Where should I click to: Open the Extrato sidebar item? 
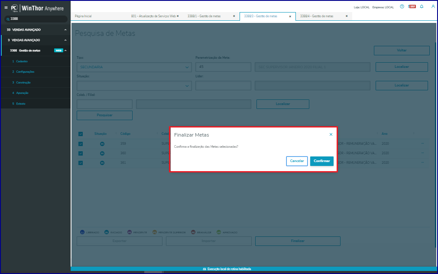[x=36, y=104]
